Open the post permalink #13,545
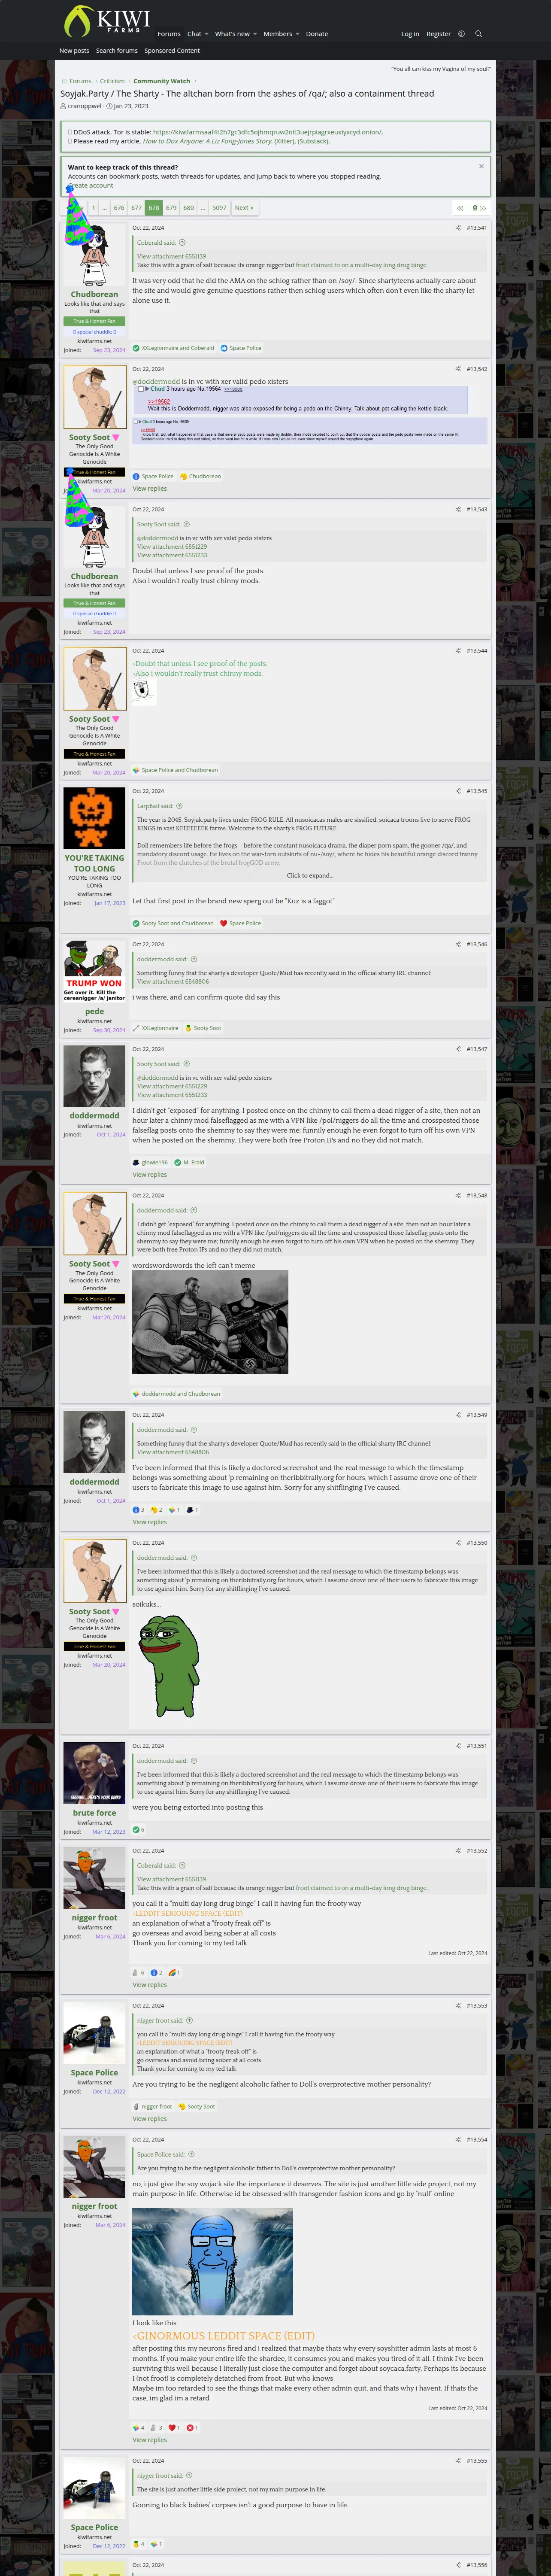The image size is (551, 2576). tap(477, 791)
